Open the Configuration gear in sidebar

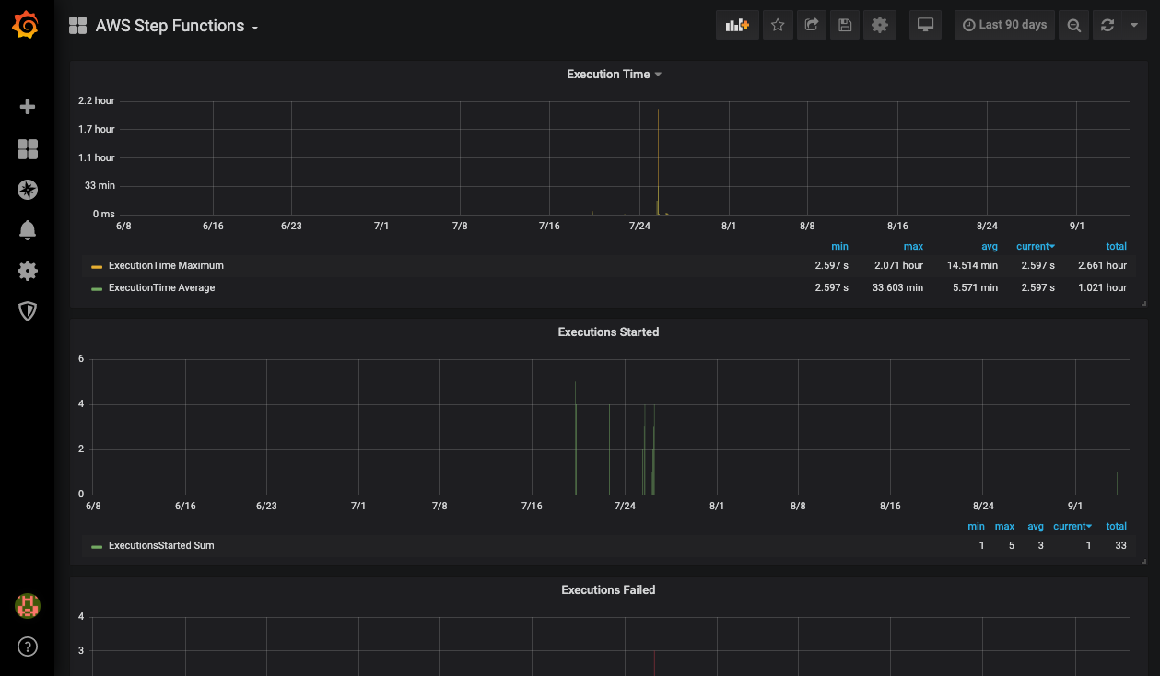tap(28, 271)
